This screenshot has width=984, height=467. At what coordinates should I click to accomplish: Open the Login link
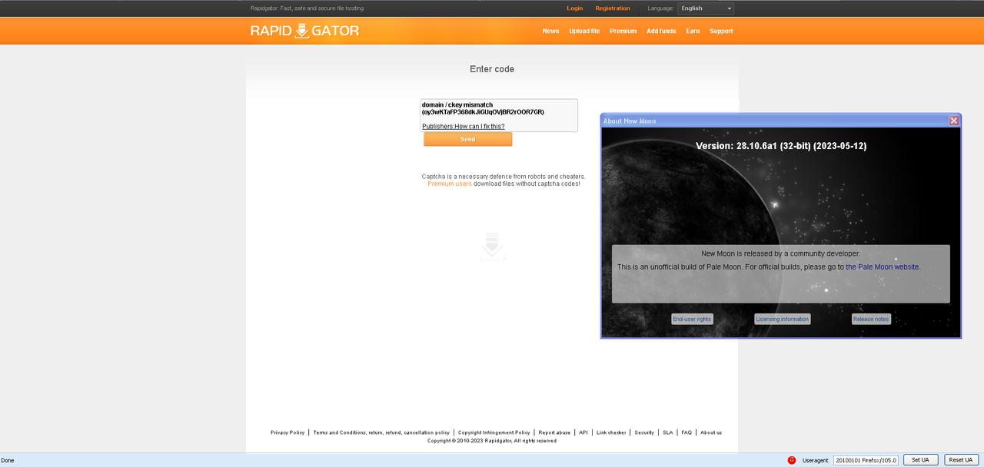[575, 8]
